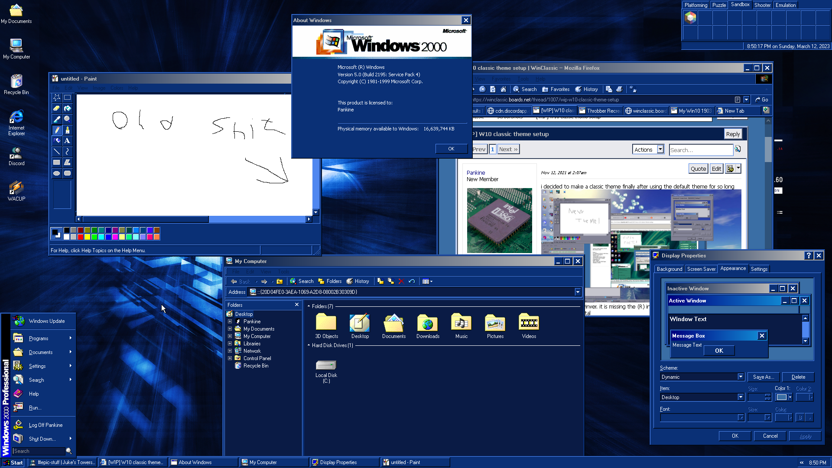Toggle the Folders pane button in My Computer
The width and height of the screenshot is (832, 468).
click(x=330, y=281)
